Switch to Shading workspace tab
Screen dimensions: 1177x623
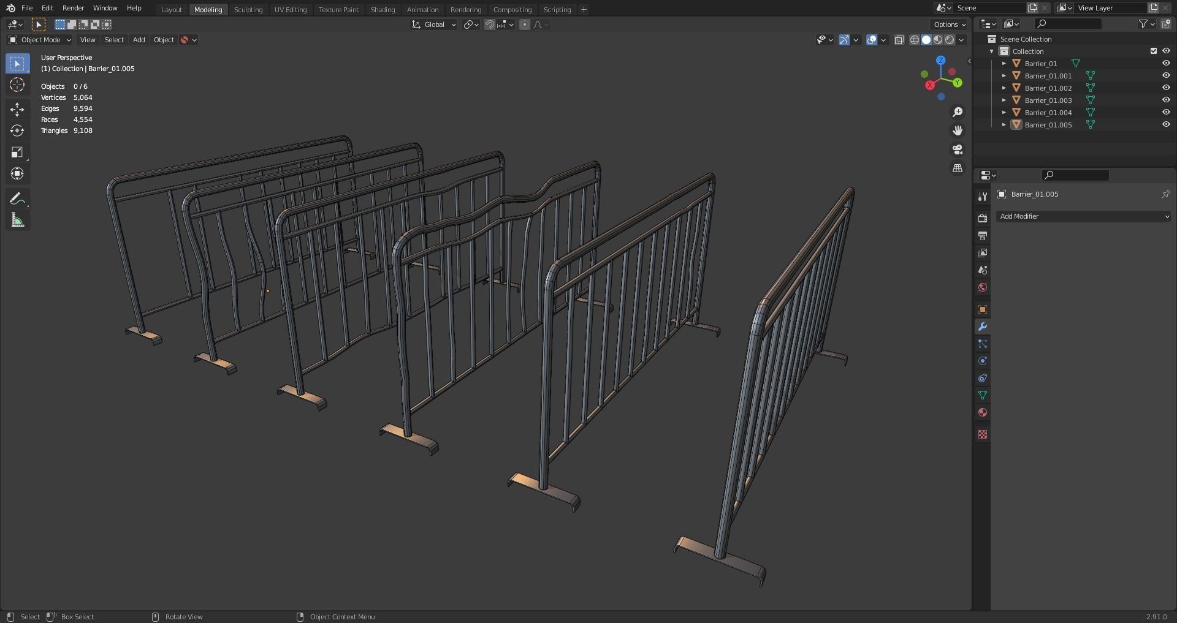(x=383, y=9)
